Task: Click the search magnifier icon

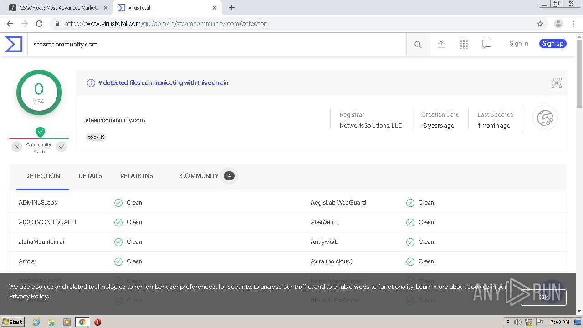Action: coord(418,44)
